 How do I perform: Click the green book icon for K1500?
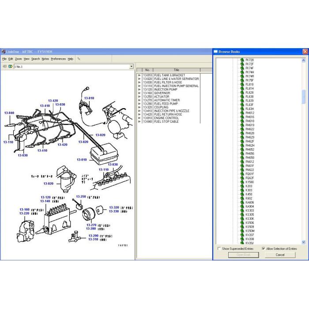click(242, 182)
